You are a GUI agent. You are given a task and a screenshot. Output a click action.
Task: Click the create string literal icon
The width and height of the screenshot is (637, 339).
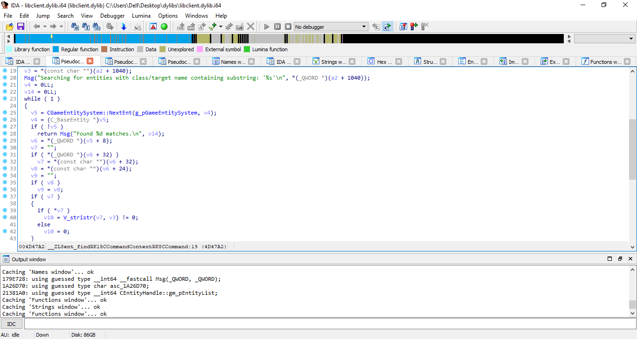pyautogui.click(x=202, y=27)
